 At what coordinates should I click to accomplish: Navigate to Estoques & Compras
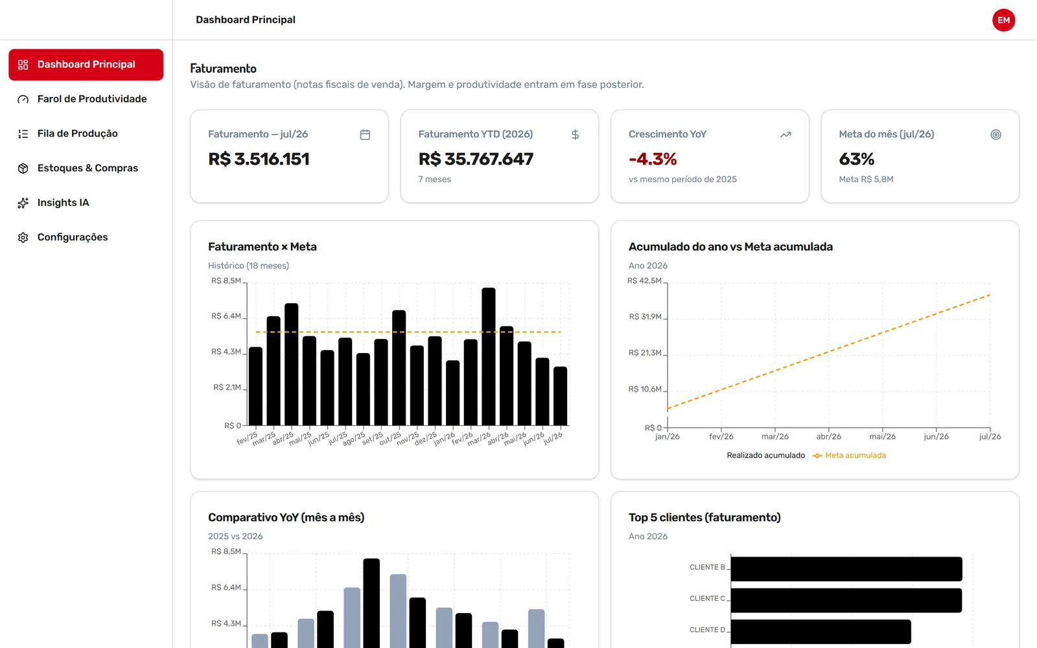pos(86,168)
